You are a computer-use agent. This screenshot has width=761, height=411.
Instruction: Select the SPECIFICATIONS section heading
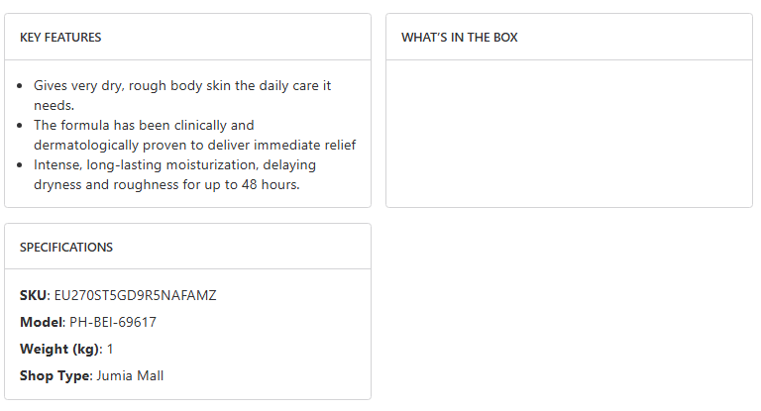(x=66, y=248)
